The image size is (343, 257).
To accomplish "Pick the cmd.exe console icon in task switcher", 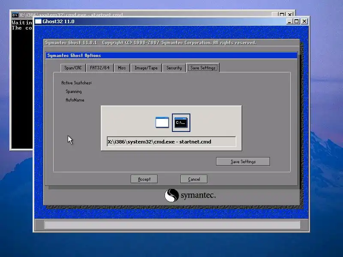I will point(181,123).
